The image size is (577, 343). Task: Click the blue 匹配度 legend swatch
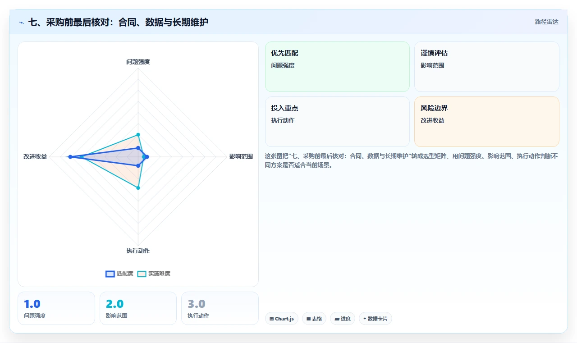click(110, 274)
